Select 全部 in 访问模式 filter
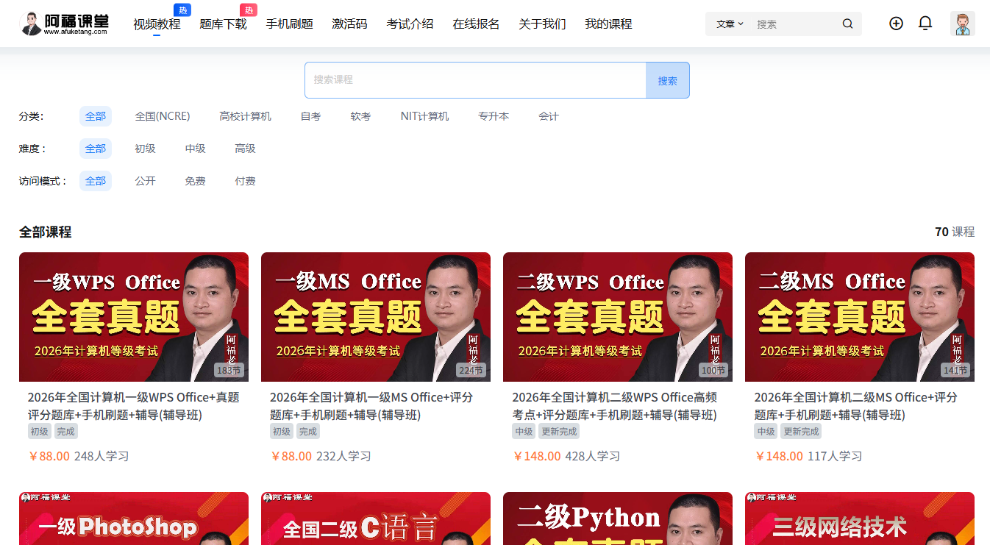990x545 pixels. [x=96, y=181]
